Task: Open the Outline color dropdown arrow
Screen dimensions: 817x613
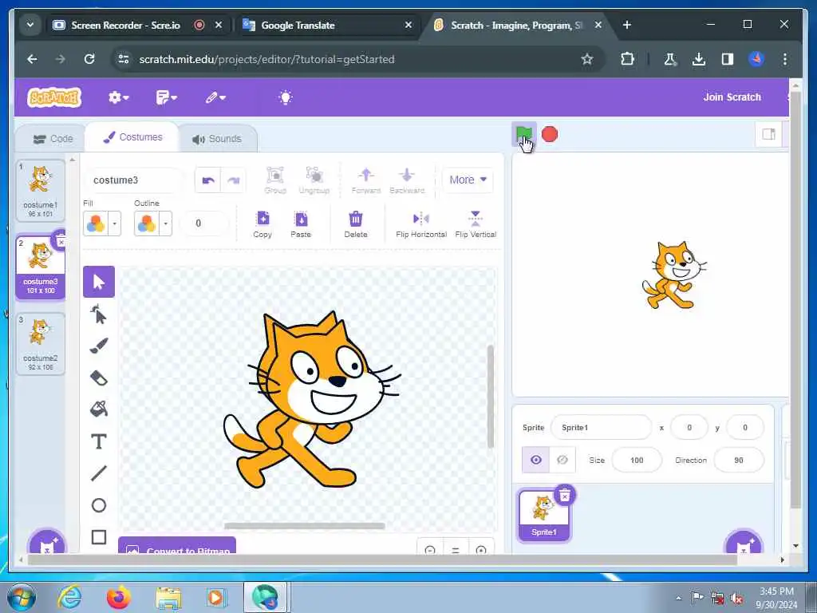Action: (166, 223)
